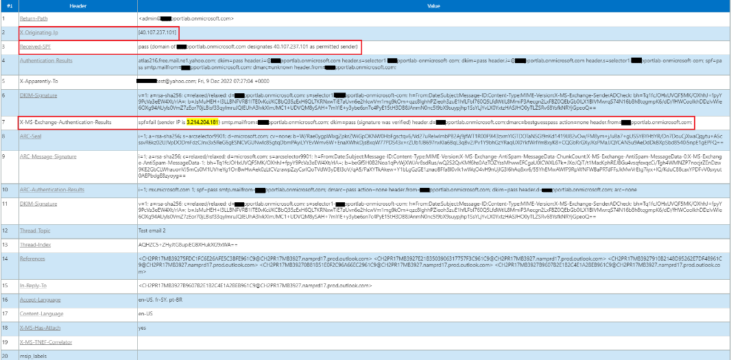The width and height of the screenshot is (731, 360).
Task: Select the "Test email 2" thread topic value
Action: pyautogui.click(x=152, y=230)
